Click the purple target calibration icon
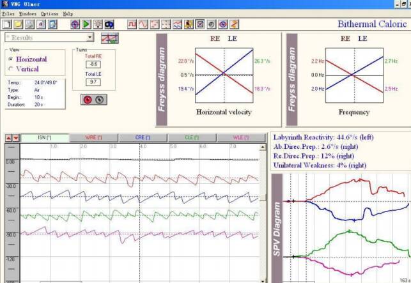 [75, 24]
